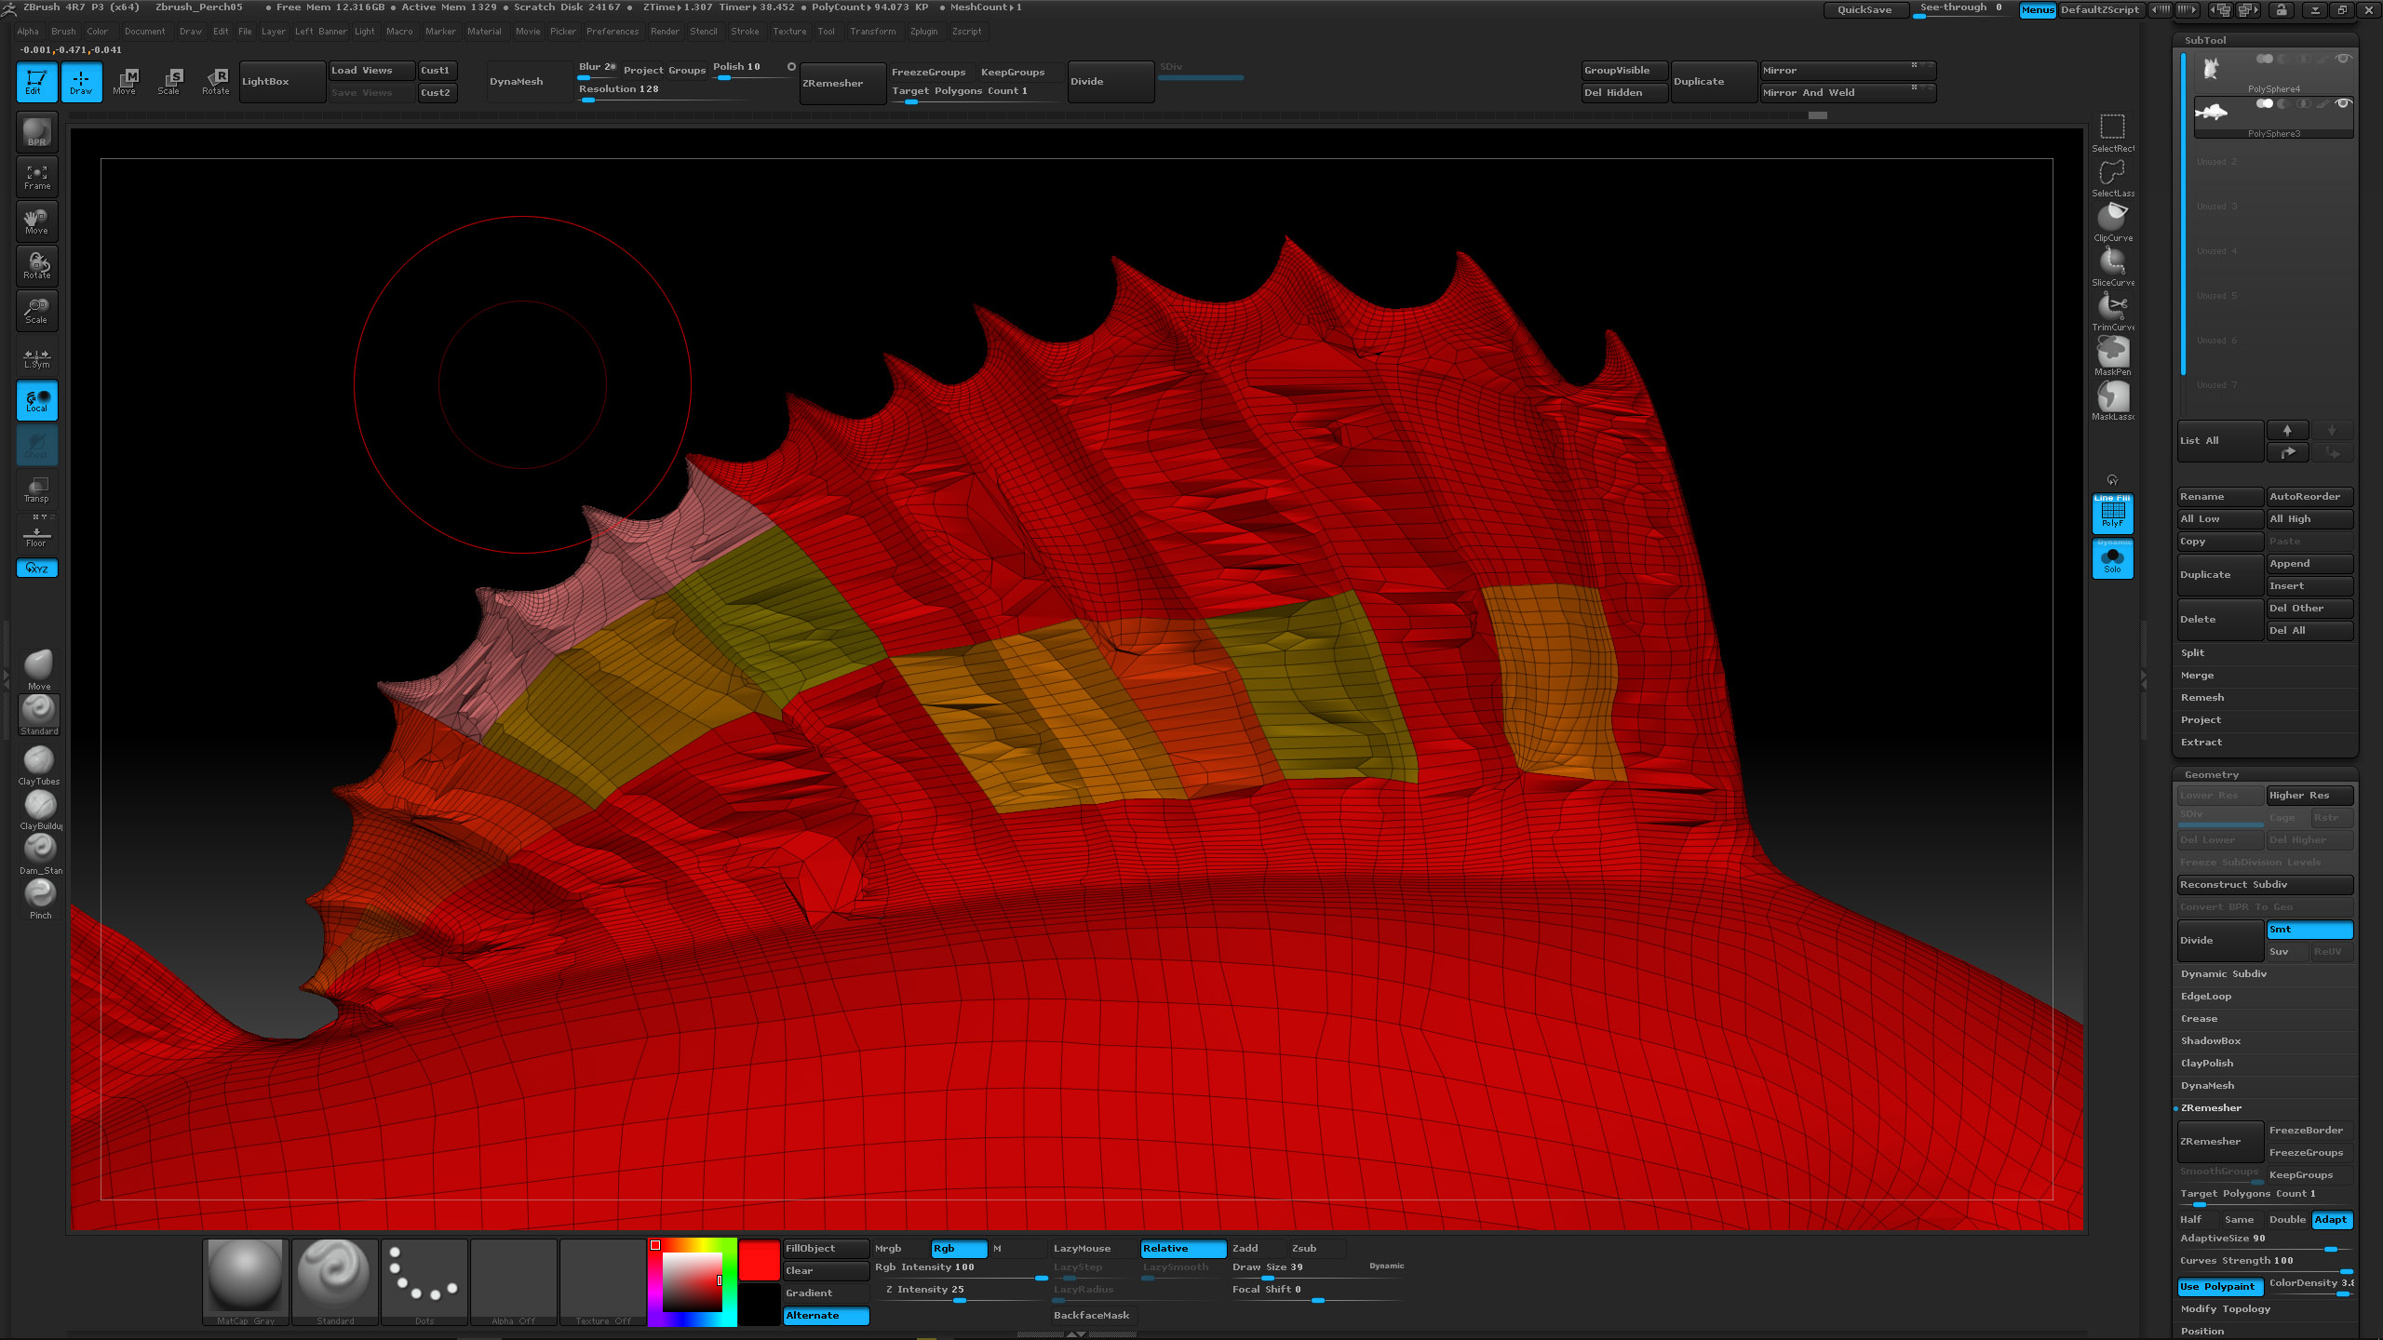This screenshot has width=2383, height=1340.
Task: Select the Dam_Standard brush
Action: click(x=39, y=854)
